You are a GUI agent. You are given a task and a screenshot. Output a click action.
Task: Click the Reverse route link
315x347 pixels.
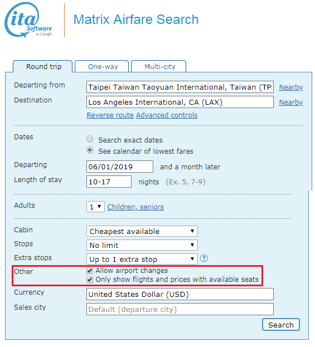click(110, 115)
